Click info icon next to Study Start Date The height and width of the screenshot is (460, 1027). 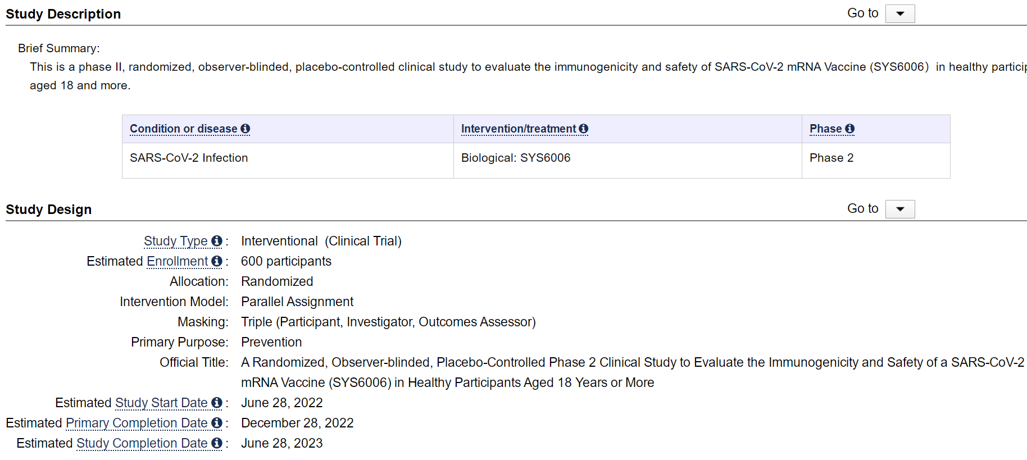(x=217, y=403)
